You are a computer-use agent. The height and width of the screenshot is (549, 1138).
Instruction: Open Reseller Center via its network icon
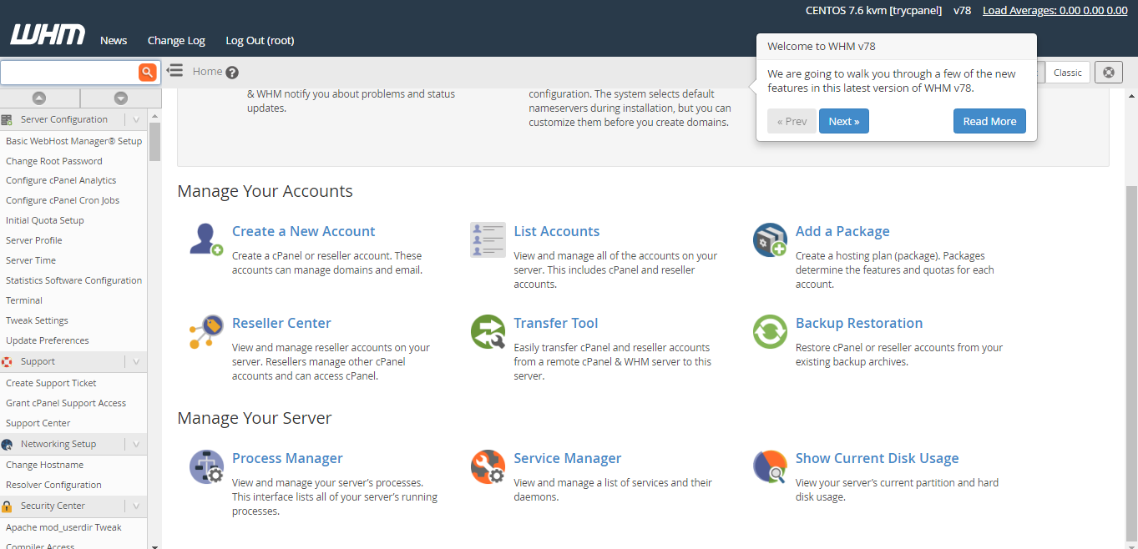205,331
